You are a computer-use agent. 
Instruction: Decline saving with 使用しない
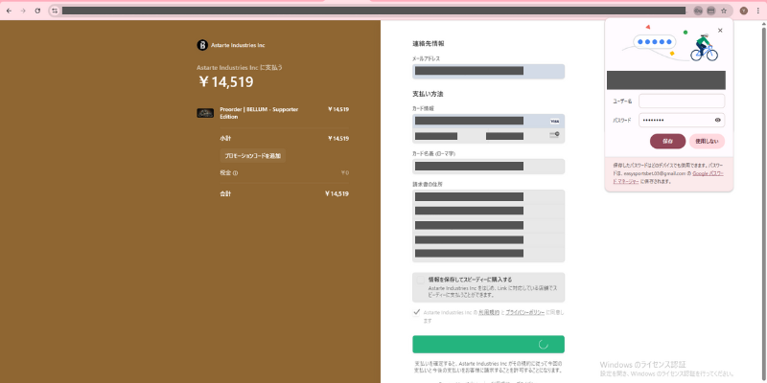(x=707, y=141)
